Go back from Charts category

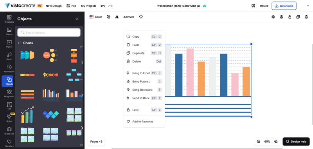[x=19, y=43]
